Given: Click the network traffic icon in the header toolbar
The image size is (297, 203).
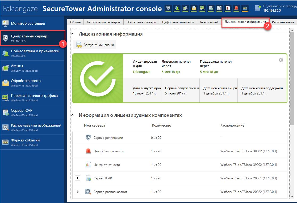Looking at the screenshot, I should pos(202,8).
